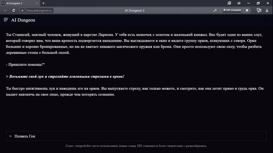The image size is (273, 153).
Task: Minimize the browser window
Action: 248,3
